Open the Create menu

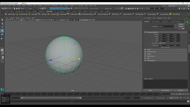coord(9,5)
